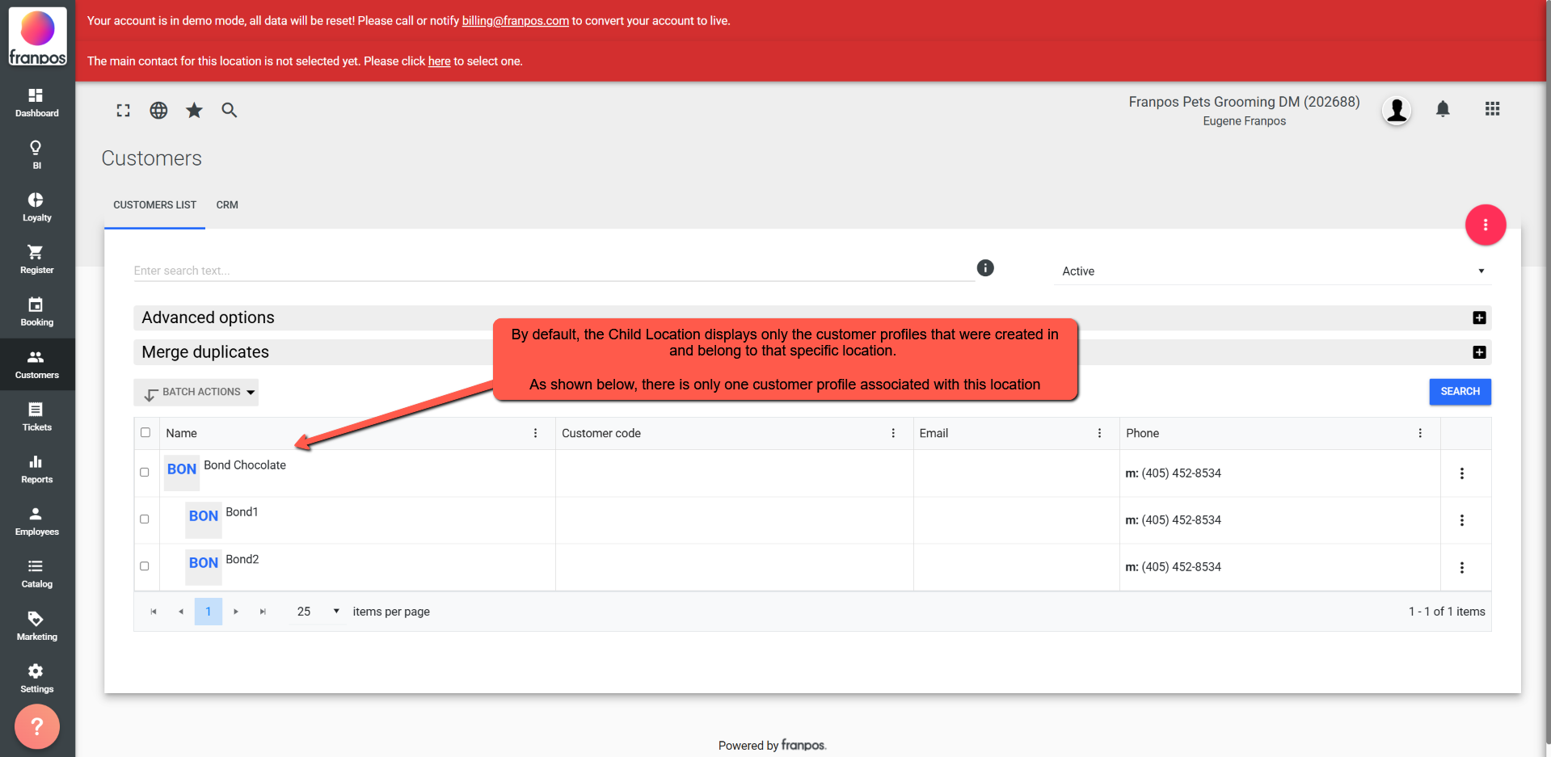This screenshot has width=1551, height=757.
Task: Open the Dashboard sidebar item
Action: pyautogui.click(x=36, y=103)
